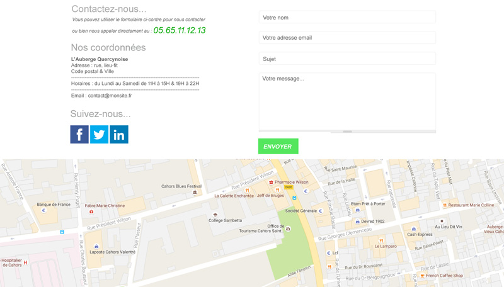Select the Jeff de Bruges restaurant pin
The image size is (504, 287).
[x=277, y=190]
